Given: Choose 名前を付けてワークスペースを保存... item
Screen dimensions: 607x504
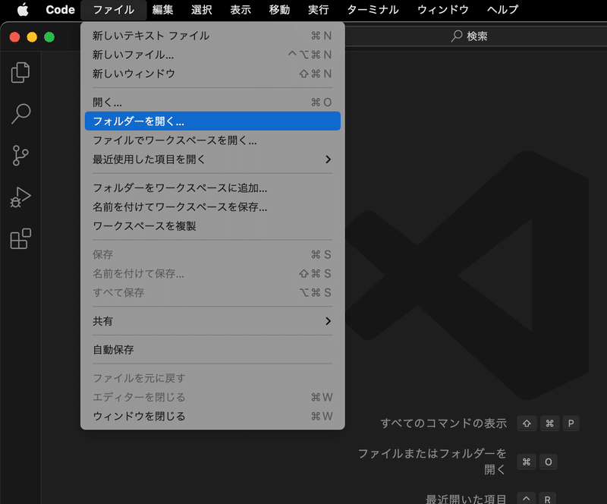Looking at the screenshot, I should (212, 207).
